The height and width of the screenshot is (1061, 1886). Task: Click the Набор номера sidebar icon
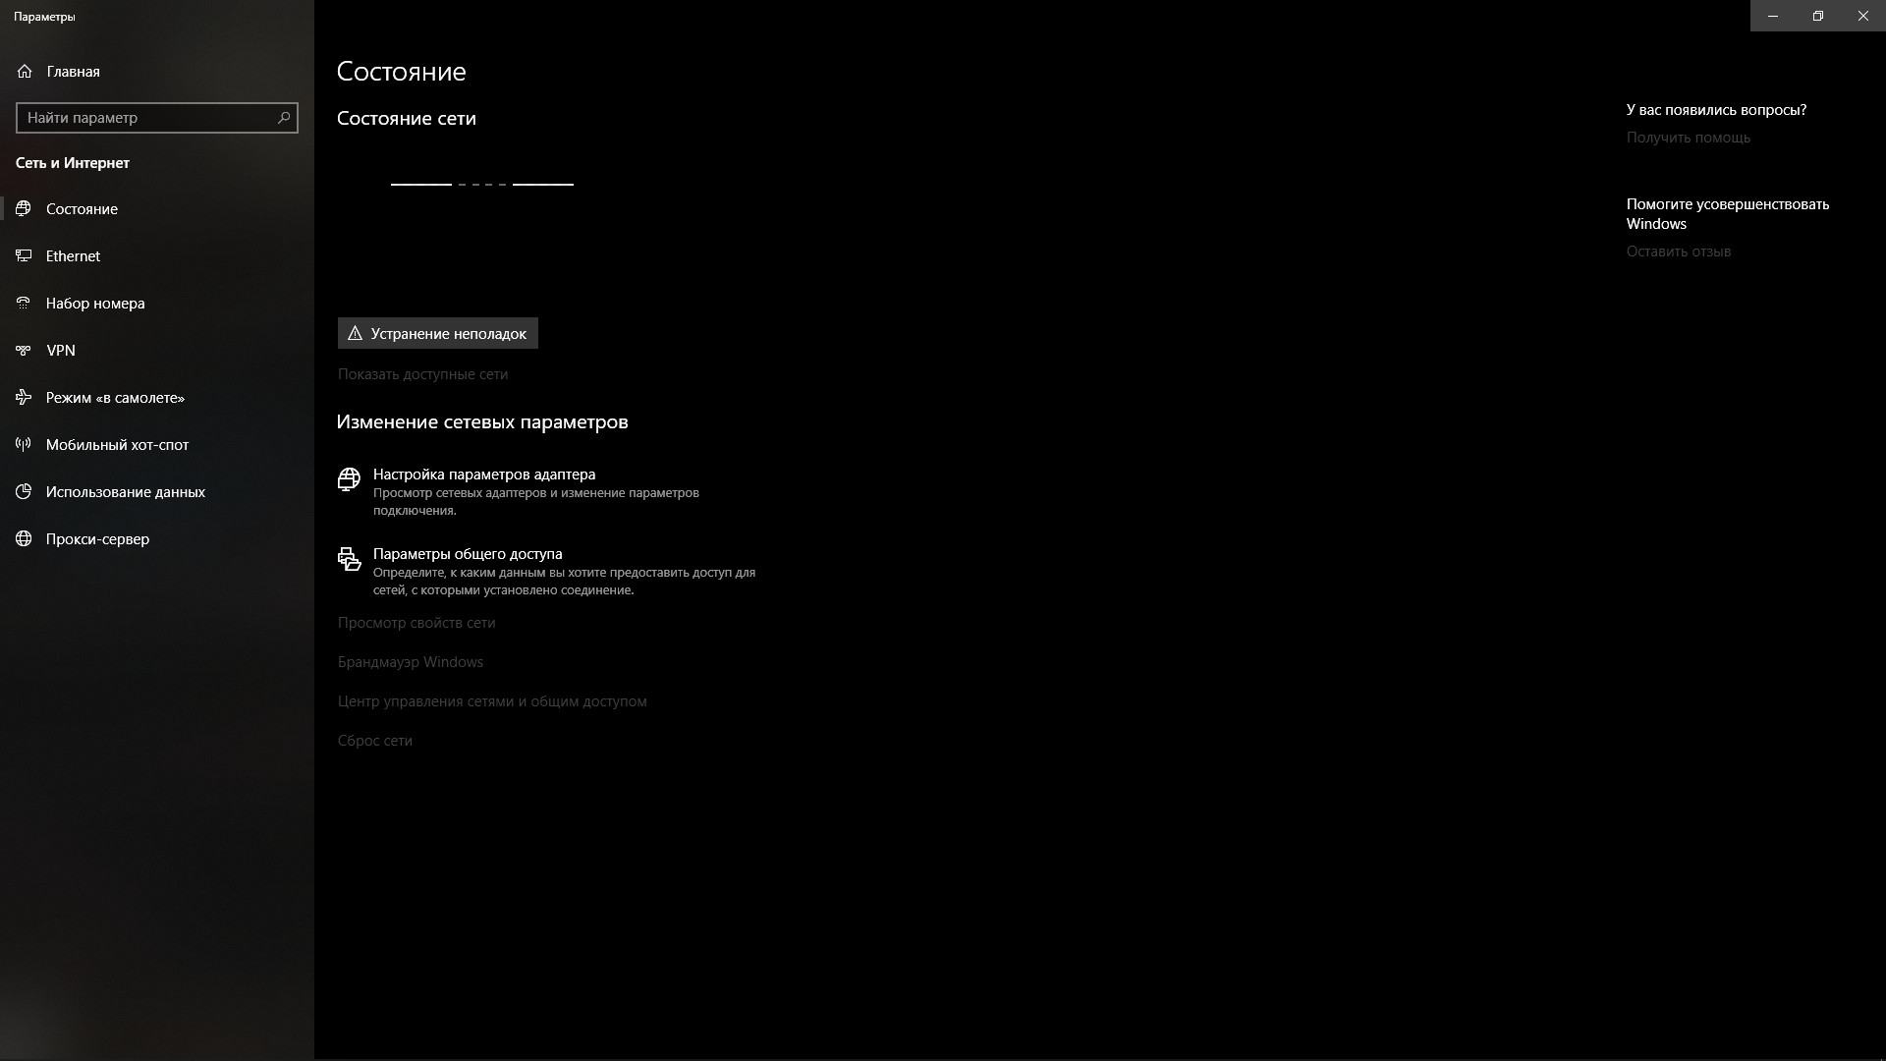[x=24, y=304]
